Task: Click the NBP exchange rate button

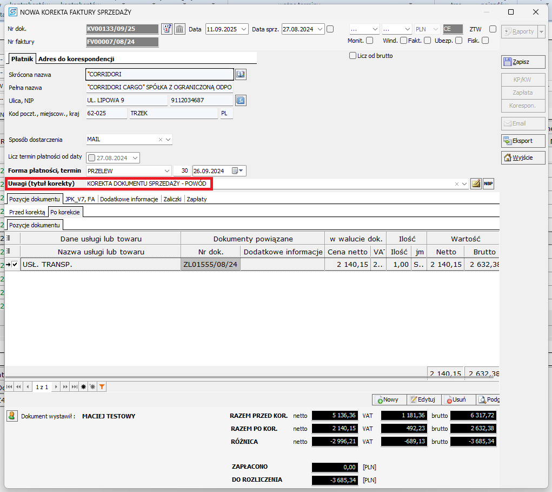Action: [x=488, y=184]
